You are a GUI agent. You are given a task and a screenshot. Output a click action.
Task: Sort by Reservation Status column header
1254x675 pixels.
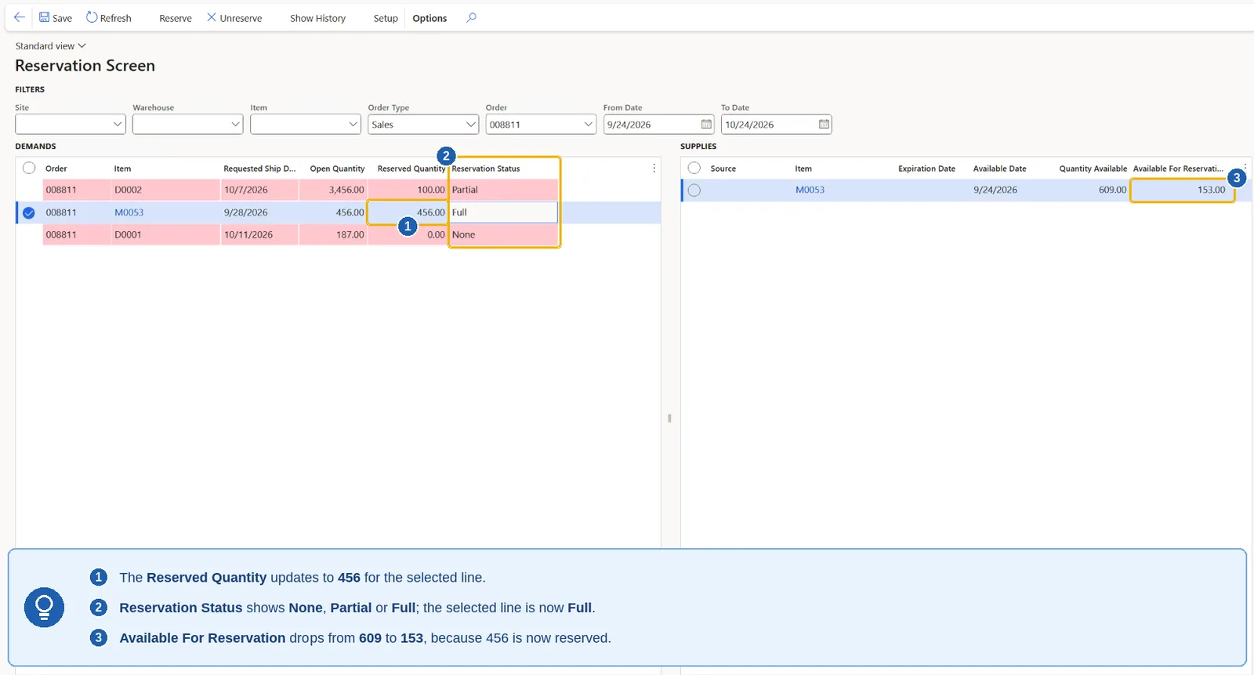(x=486, y=169)
